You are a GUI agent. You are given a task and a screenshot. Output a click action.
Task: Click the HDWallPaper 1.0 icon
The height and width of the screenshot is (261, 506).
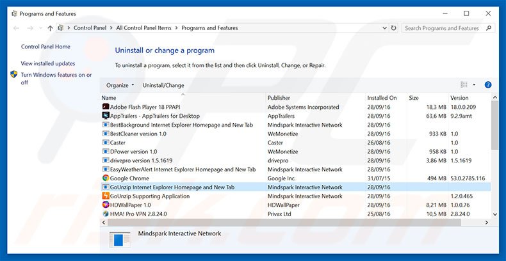tap(106, 205)
